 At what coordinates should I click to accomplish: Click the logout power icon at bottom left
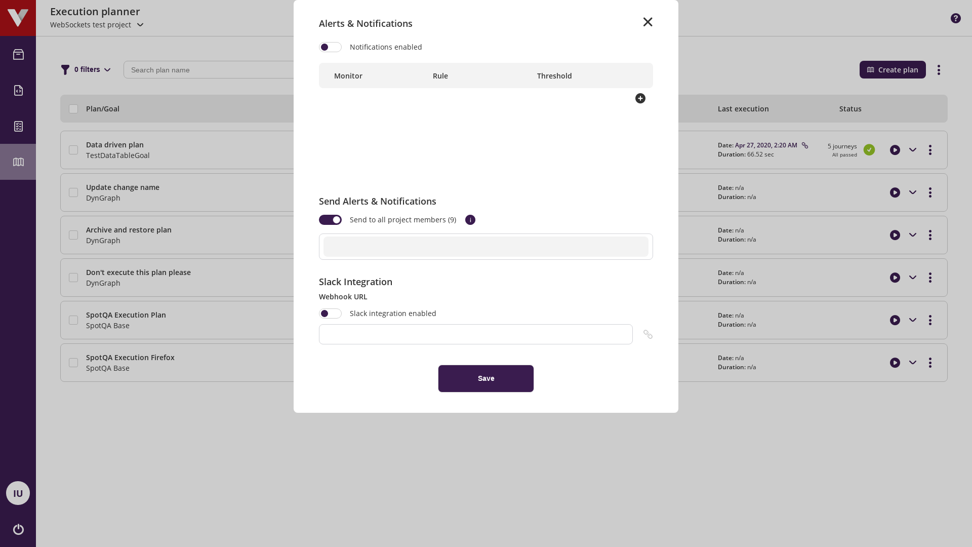pos(18,529)
